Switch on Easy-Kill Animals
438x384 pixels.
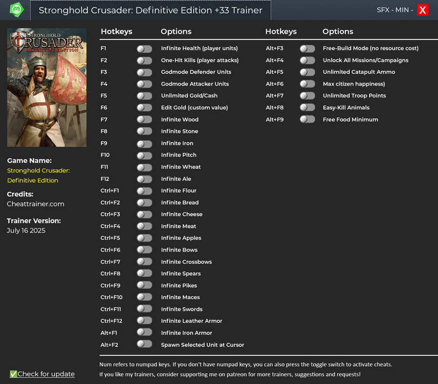click(307, 108)
